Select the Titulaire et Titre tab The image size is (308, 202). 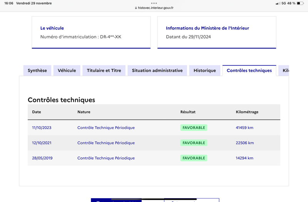click(104, 70)
